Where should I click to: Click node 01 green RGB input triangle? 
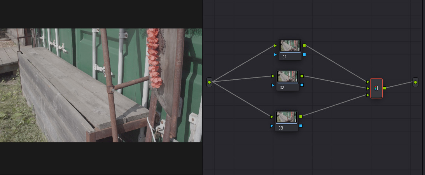click(x=275, y=46)
